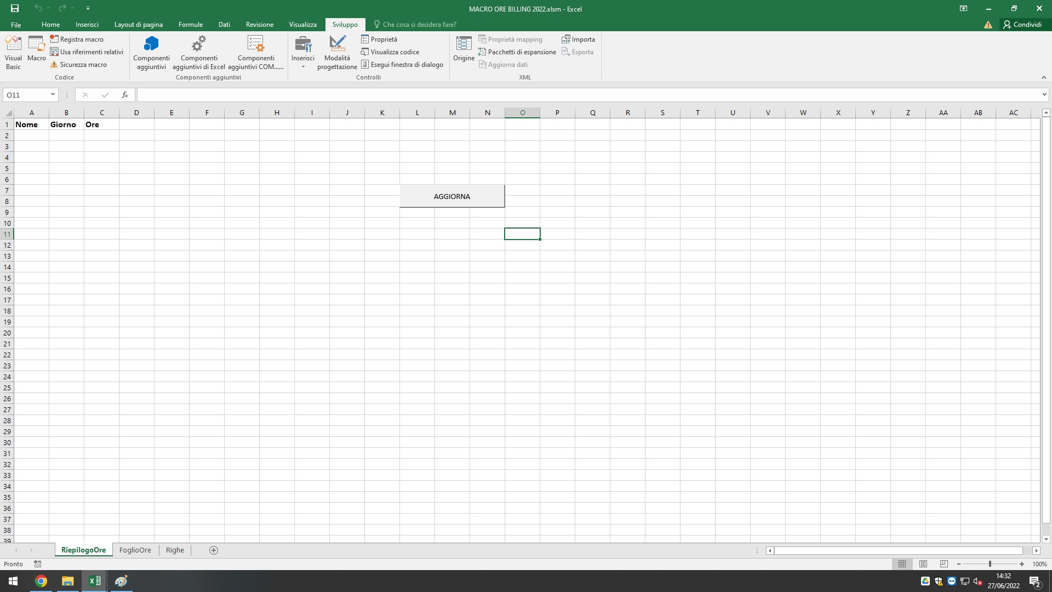Open Sicurezza macro settings
This screenshot has width=1052, height=592.
pyautogui.click(x=78, y=65)
